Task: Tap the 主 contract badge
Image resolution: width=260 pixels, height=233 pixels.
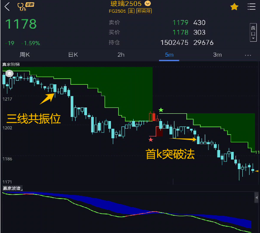Action: (131, 11)
